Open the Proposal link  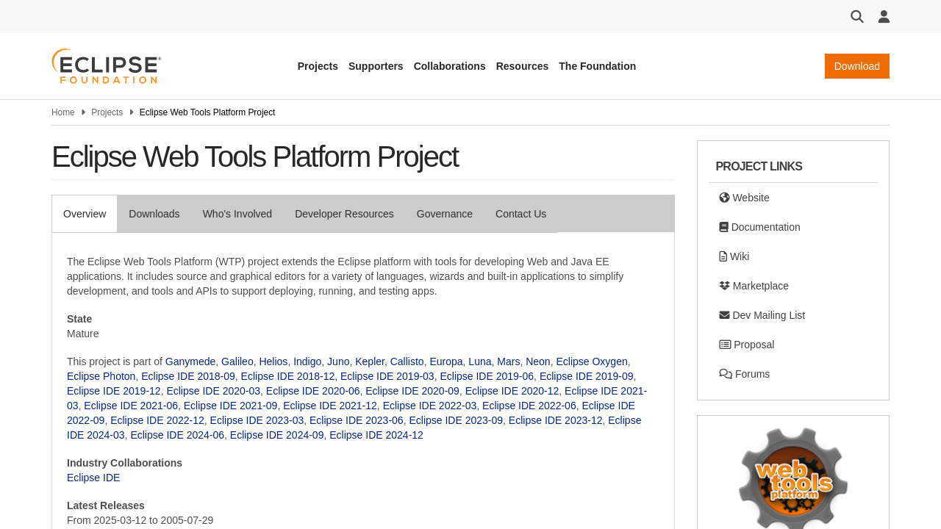point(746,345)
